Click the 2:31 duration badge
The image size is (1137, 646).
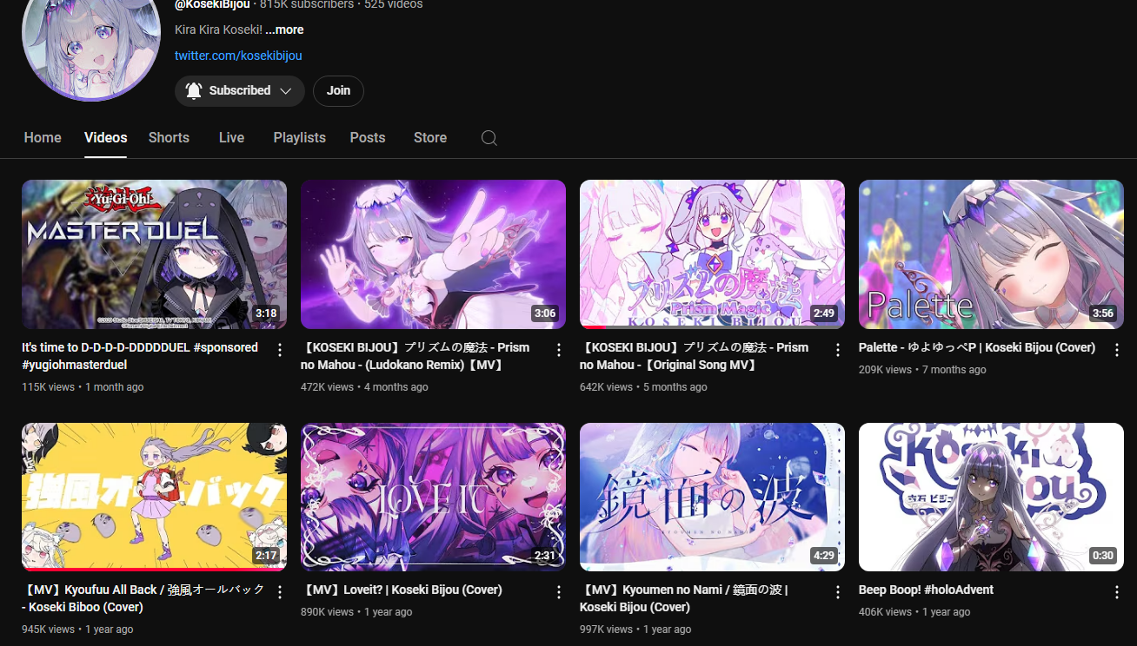tap(545, 556)
